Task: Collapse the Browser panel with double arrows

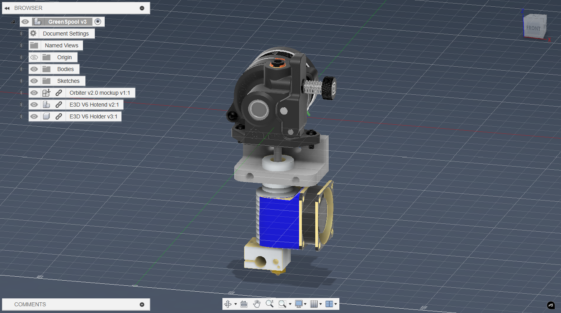Action: 7,8
